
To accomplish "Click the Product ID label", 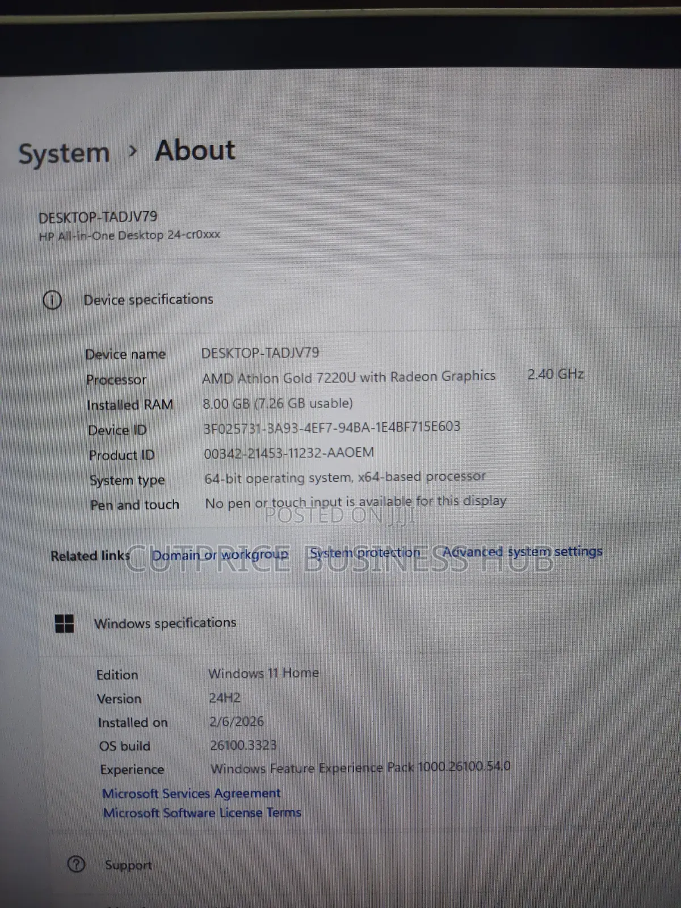I will (121, 455).
